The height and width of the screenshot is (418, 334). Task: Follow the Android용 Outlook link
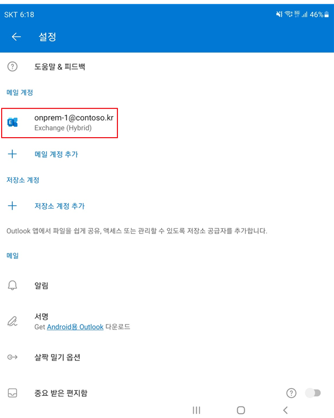click(75, 327)
